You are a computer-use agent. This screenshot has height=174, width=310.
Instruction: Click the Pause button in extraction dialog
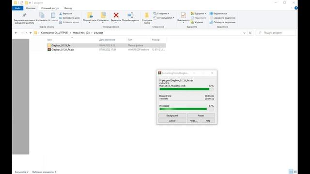[201, 116]
